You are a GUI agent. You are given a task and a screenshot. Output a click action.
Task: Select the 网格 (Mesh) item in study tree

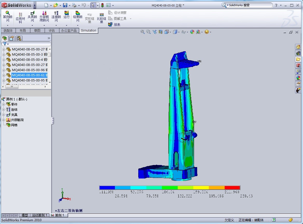14,125
